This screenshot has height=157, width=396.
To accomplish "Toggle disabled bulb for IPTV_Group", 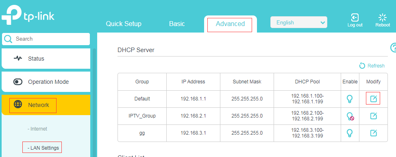I will click(350, 116).
